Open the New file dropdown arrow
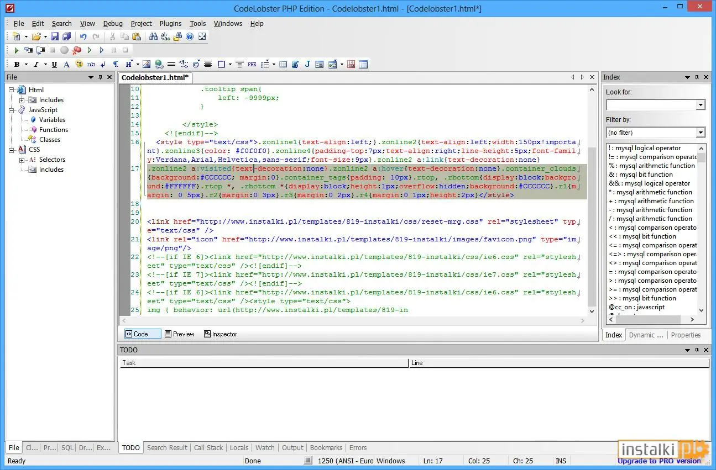Image resolution: width=716 pixels, height=470 pixels. (x=25, y=36)
